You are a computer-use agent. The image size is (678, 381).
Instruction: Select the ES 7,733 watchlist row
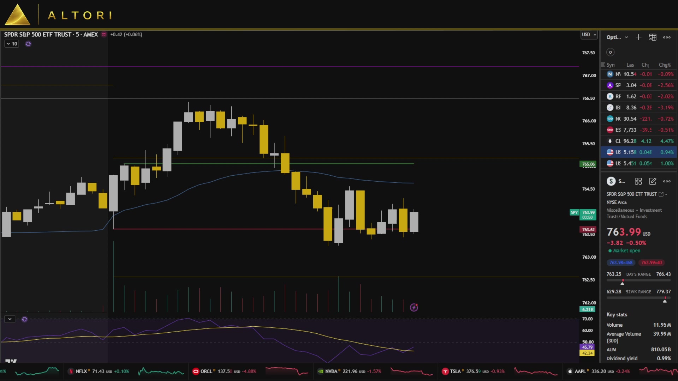(x=639, y=130)
